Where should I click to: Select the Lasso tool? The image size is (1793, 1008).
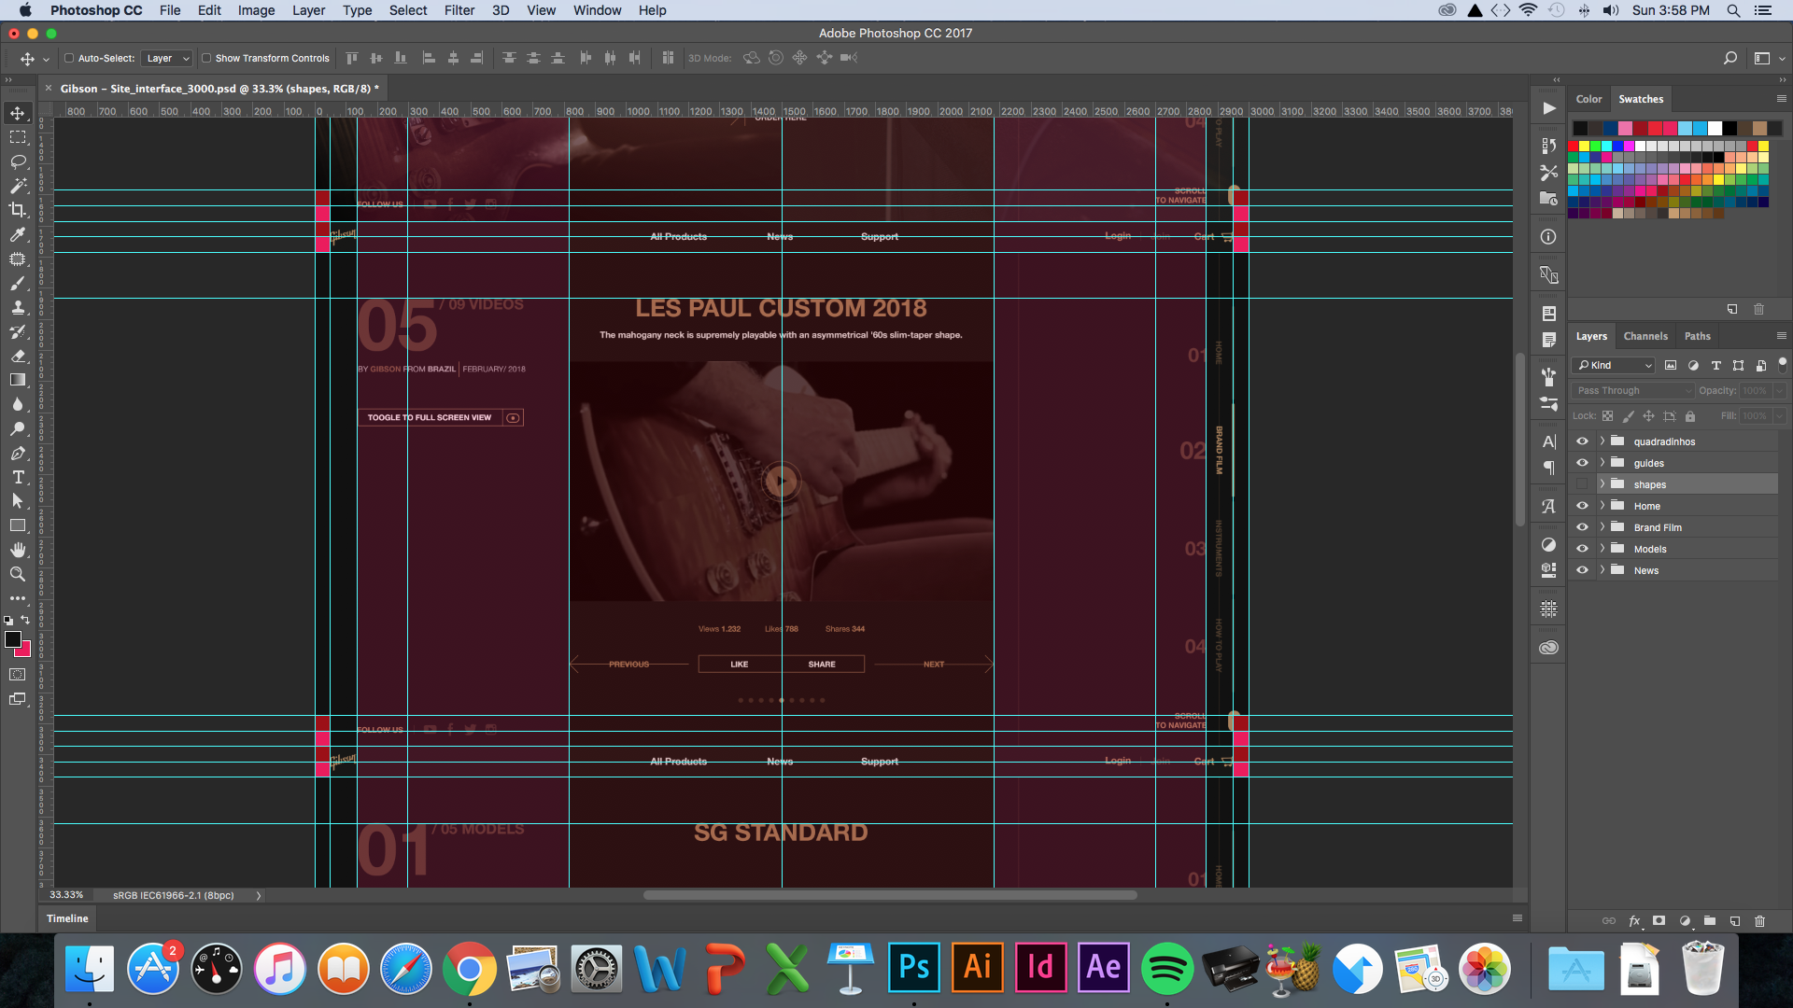[x=18, y=161]
